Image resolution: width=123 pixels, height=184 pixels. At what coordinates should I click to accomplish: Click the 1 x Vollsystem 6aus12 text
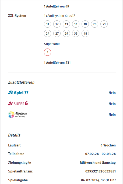click(x=59, y=16)
